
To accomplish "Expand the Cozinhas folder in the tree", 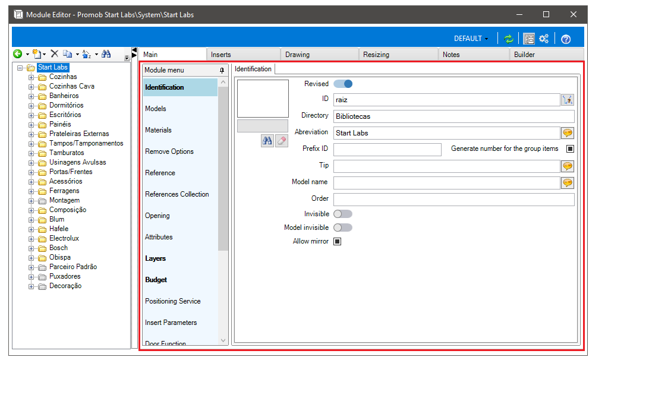I will point(31,77).
